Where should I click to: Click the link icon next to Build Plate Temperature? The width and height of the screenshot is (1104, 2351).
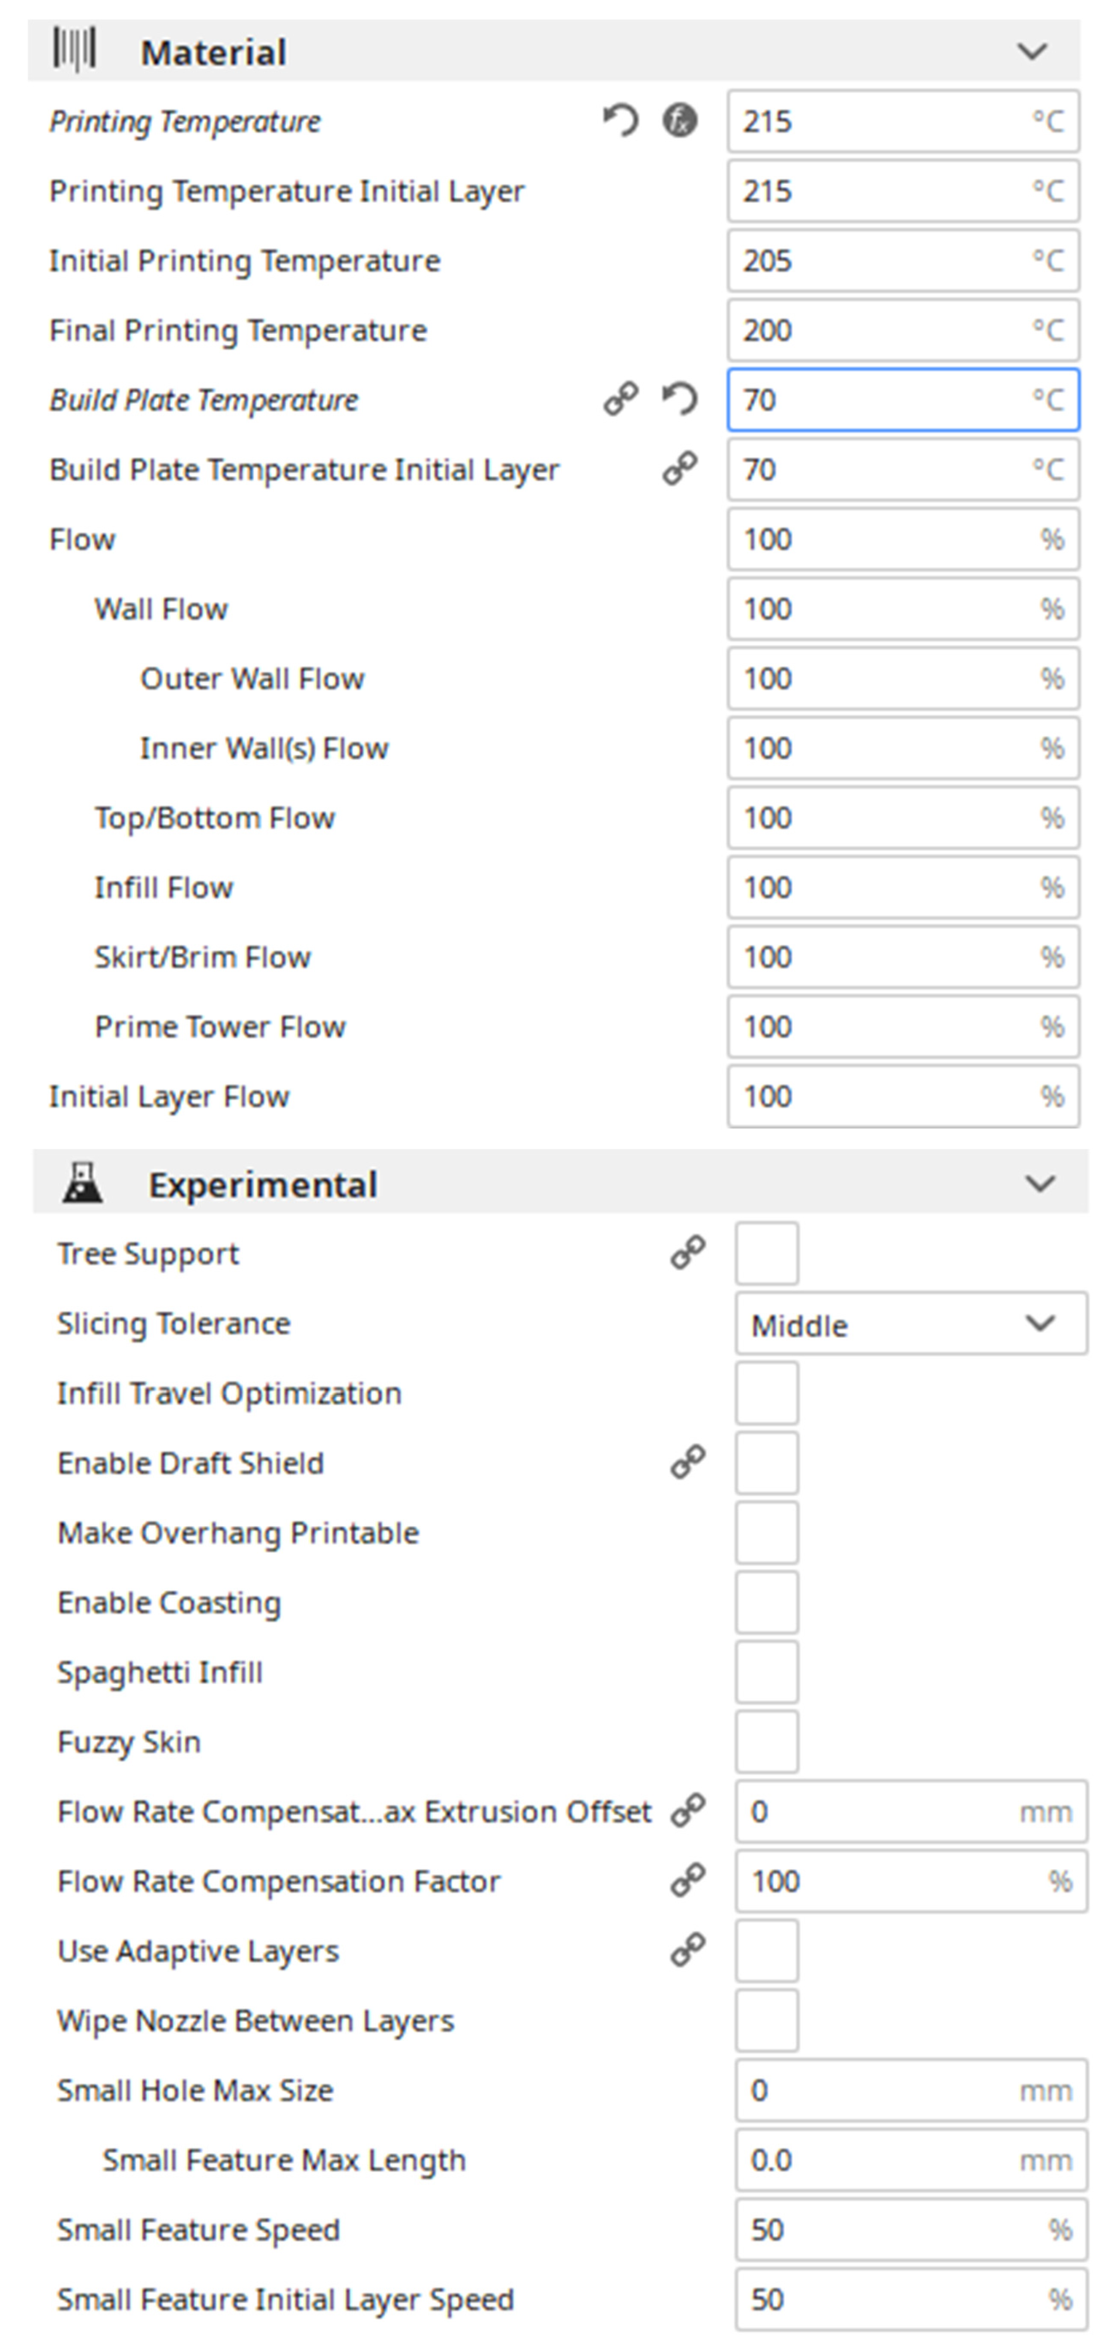[x=621, y=400]
